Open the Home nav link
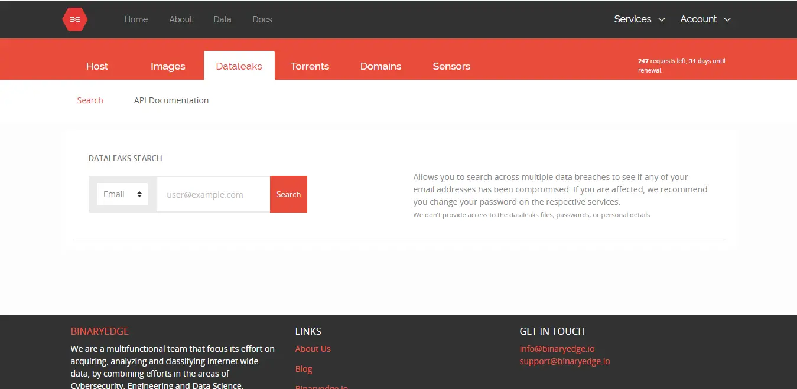797x389 pixels. [x=136, y=19]
